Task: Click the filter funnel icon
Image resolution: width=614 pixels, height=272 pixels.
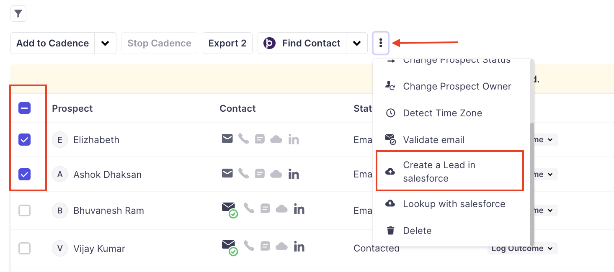Action: point(18,14)
